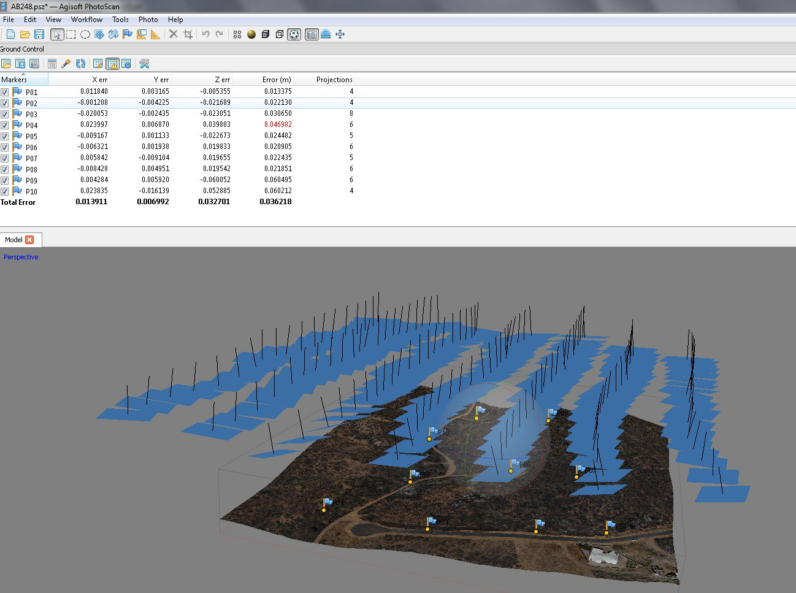Open Ground Control settings wrench icon
The width and height of the screenshot is (796, 593).
click(x=145, y=64)
